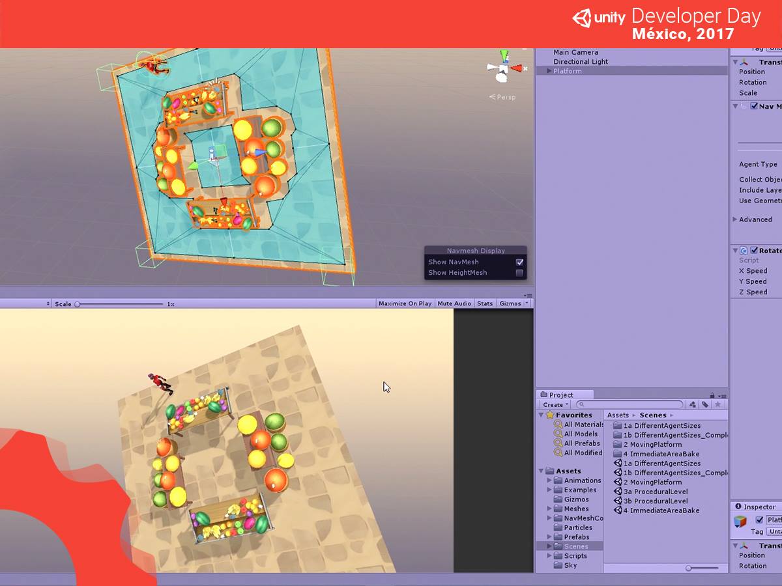Open the 4 ImmediateAreaBake folder
Viewport: 782px width, 586px height.
point(656,454)
